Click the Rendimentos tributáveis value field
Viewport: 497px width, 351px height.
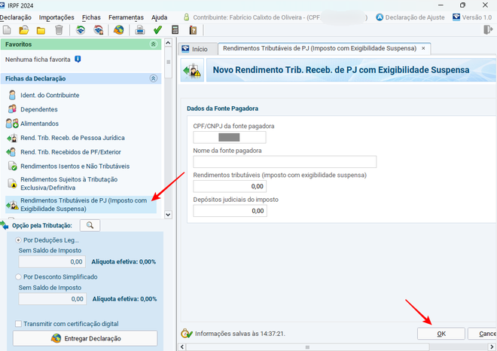click(x=230, y=186)
